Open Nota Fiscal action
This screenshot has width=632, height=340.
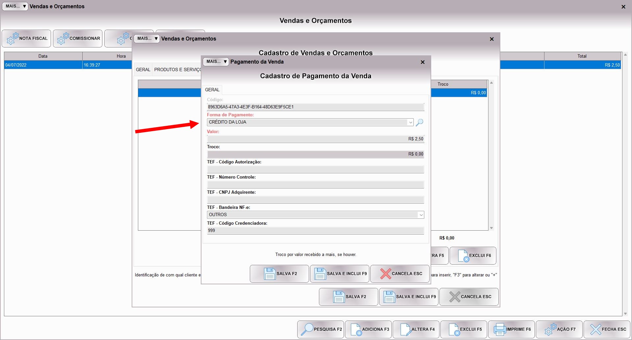[27, 39]
